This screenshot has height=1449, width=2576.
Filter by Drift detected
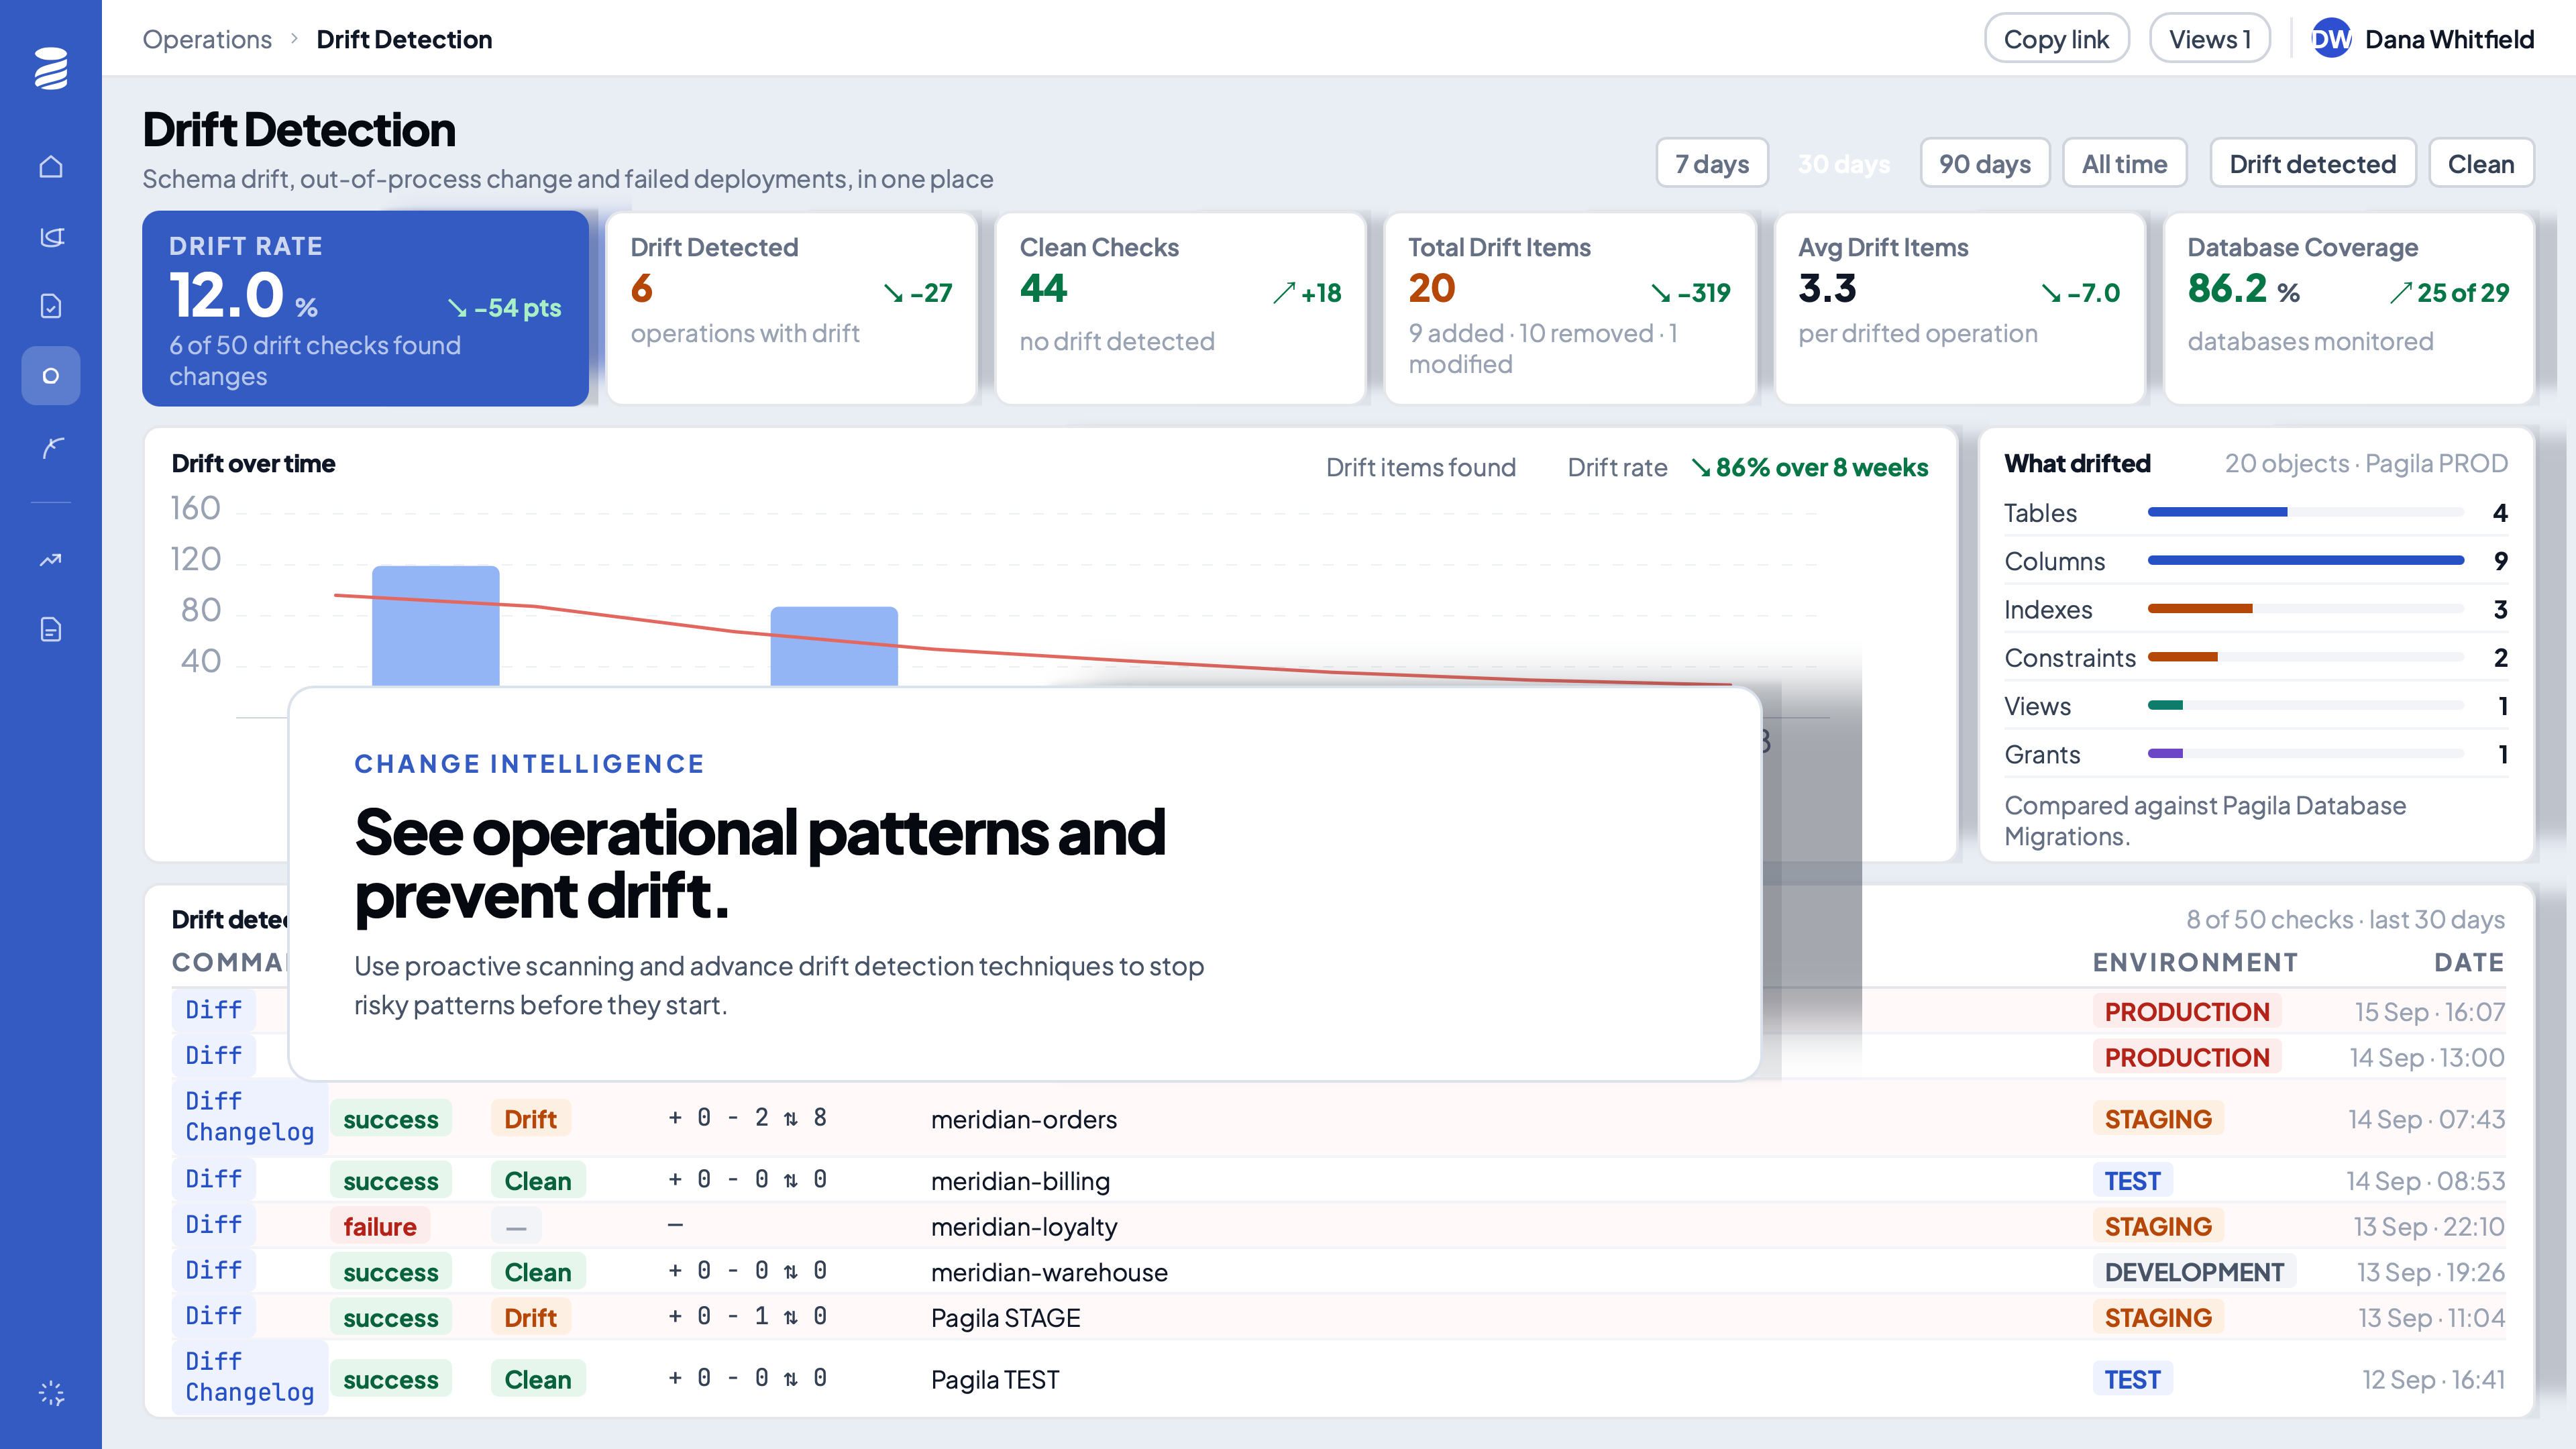tap(2312, 163)
